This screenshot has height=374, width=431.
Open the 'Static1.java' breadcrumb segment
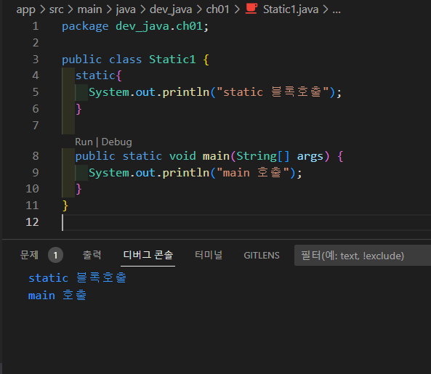click(291, 9)
